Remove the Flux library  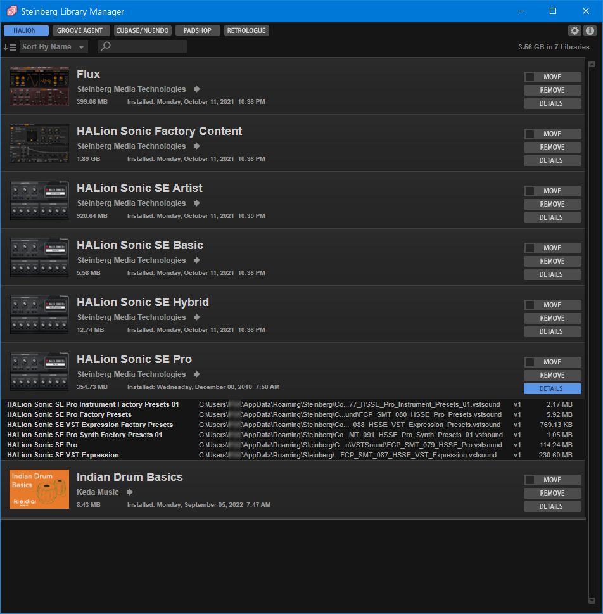[x=552, y=90]
